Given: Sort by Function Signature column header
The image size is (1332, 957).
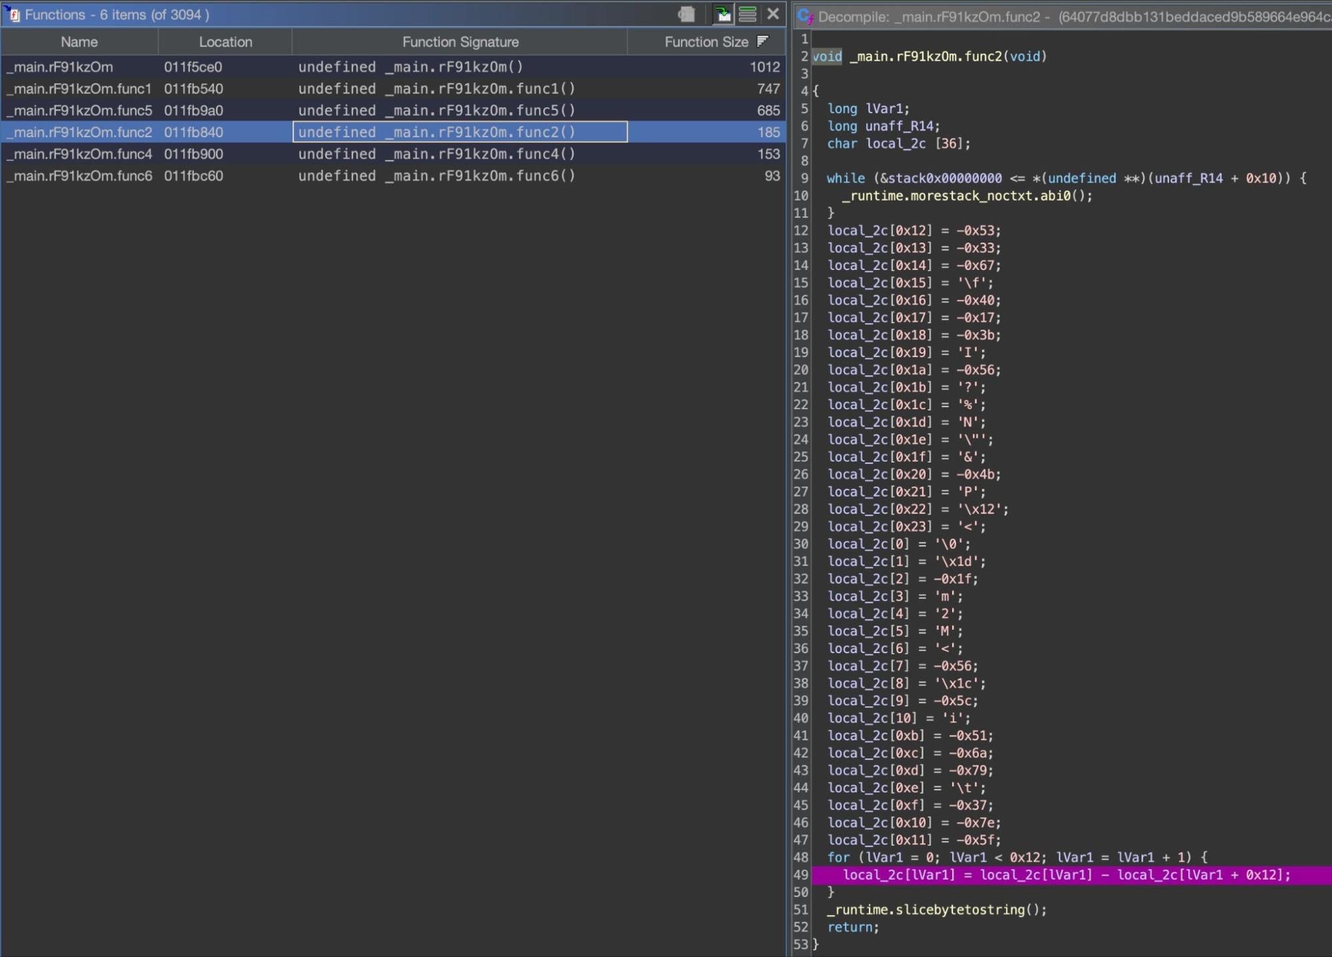Looking at the screenshot, I should point(460,42).
